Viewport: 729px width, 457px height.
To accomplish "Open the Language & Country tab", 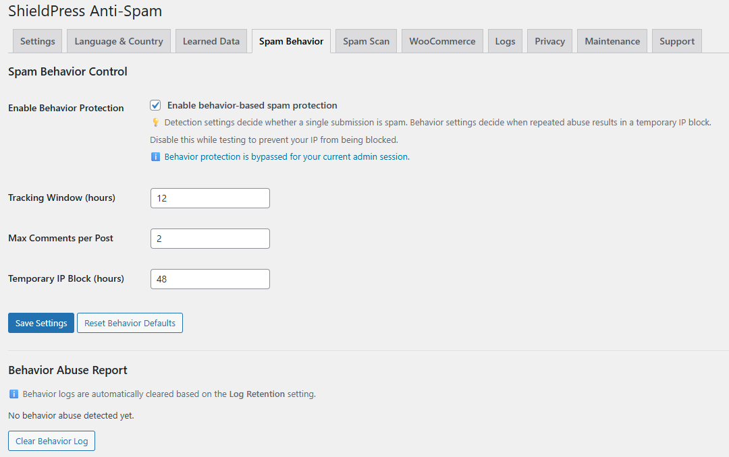I will point(118,41).
